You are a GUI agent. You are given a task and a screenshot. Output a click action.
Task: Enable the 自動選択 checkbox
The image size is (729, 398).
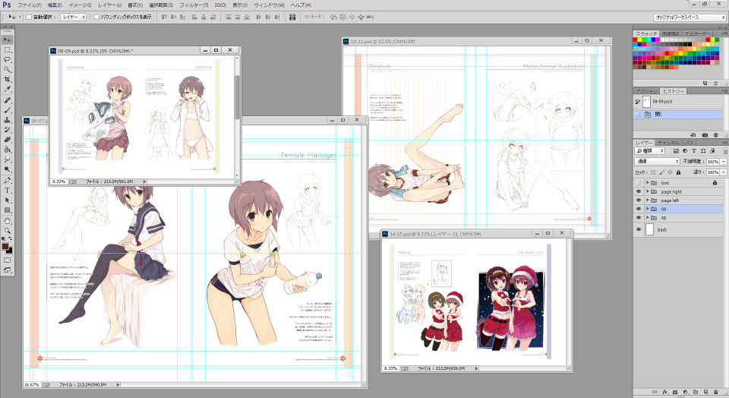pos(29,17)
